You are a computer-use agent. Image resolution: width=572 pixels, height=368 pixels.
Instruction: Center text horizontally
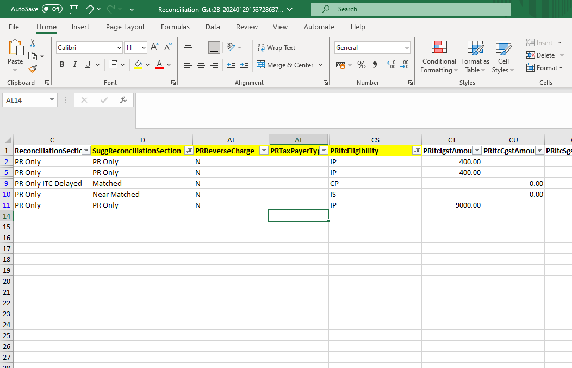(201, 65)
